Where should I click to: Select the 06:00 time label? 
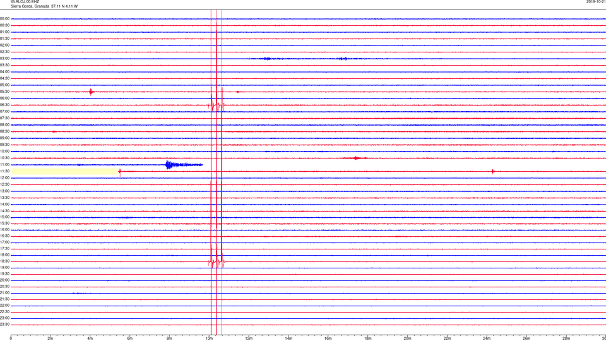coord(4,99)
